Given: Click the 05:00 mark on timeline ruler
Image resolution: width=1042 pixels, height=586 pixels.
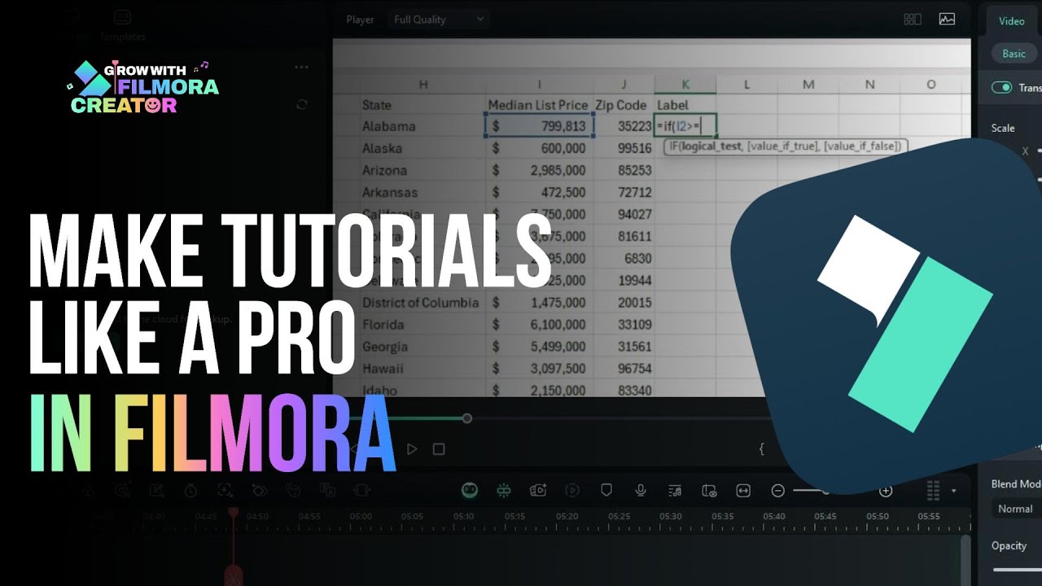Looking at the screenshot, I should pyautogui.click(x=361, y=516).
